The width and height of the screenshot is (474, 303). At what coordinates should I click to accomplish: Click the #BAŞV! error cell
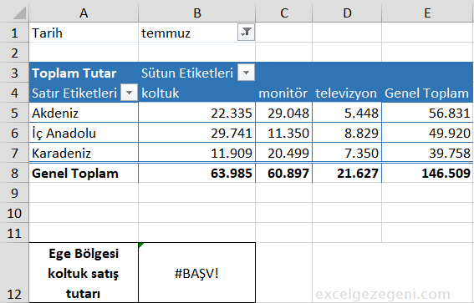(196, 272)
